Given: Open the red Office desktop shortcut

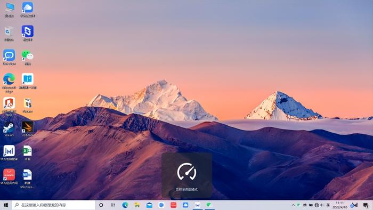Looking at the screenshot, I should point(9,106).
